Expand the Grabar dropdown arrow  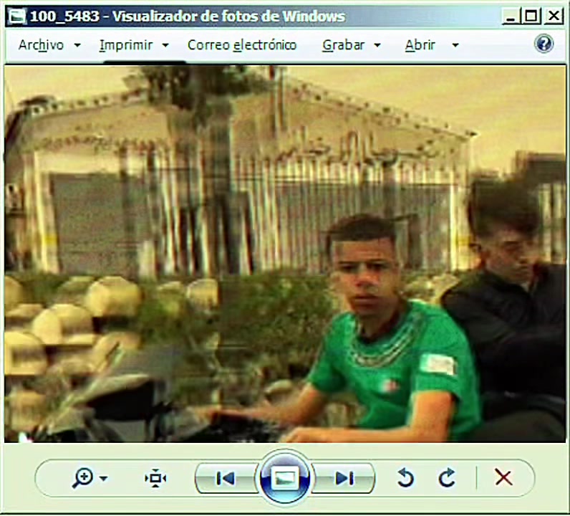[x=377, y=45]
